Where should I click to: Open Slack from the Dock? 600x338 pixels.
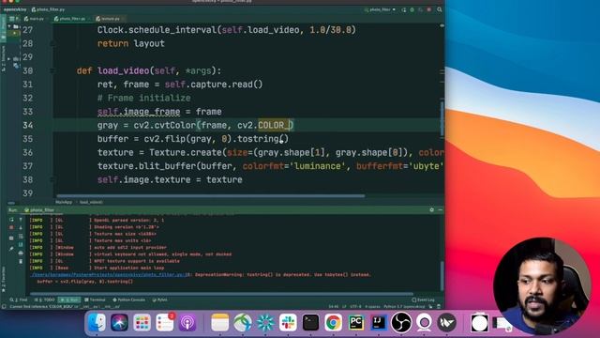coord(288,323)
